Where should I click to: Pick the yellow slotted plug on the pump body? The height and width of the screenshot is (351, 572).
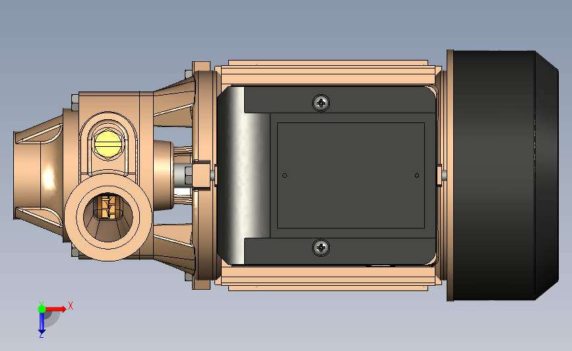[x=108, y=144]
